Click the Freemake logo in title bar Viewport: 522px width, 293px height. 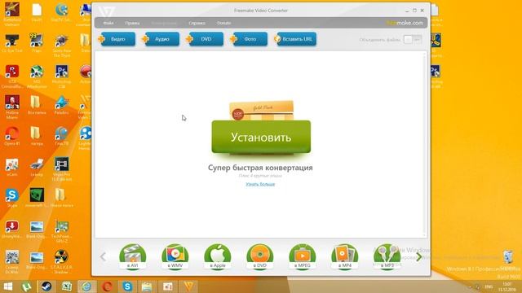(x=107, y=11)
